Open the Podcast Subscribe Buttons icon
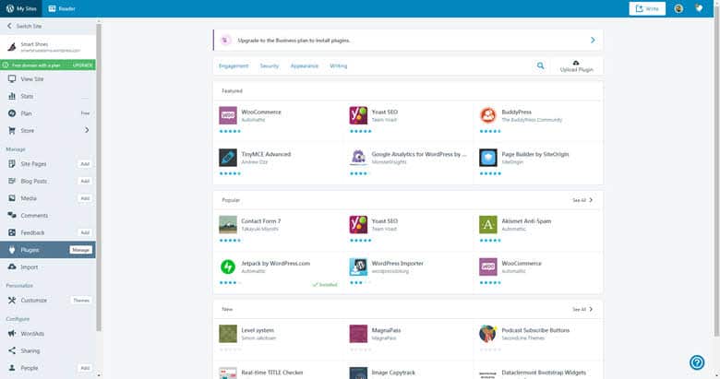 (488, 334)
